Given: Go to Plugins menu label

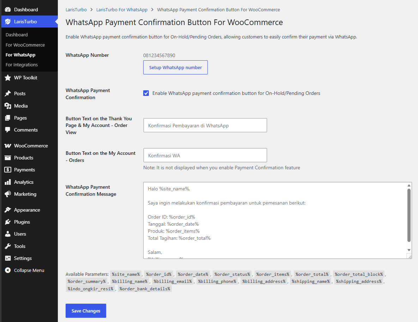Looking at the screenshot, I should (22, 222).
